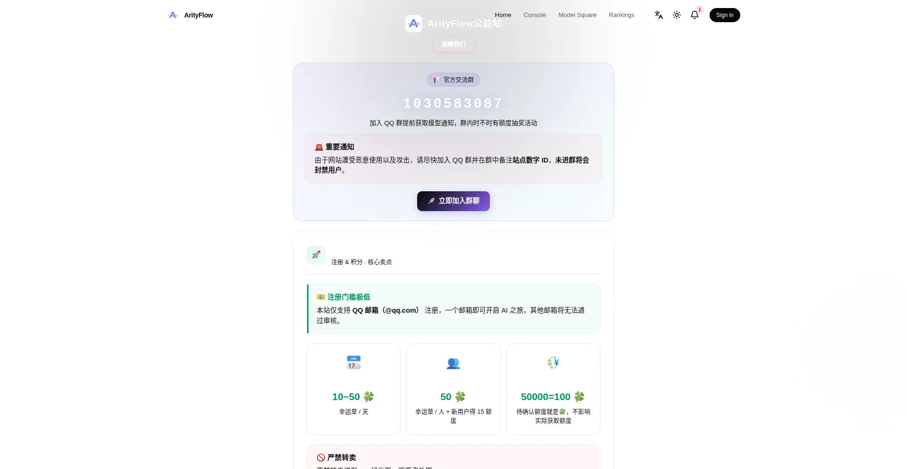Click the 幸运草 / 人 + 新用户得 15 额度 label
Screen dimensions: 907x469
coord(453,416)
